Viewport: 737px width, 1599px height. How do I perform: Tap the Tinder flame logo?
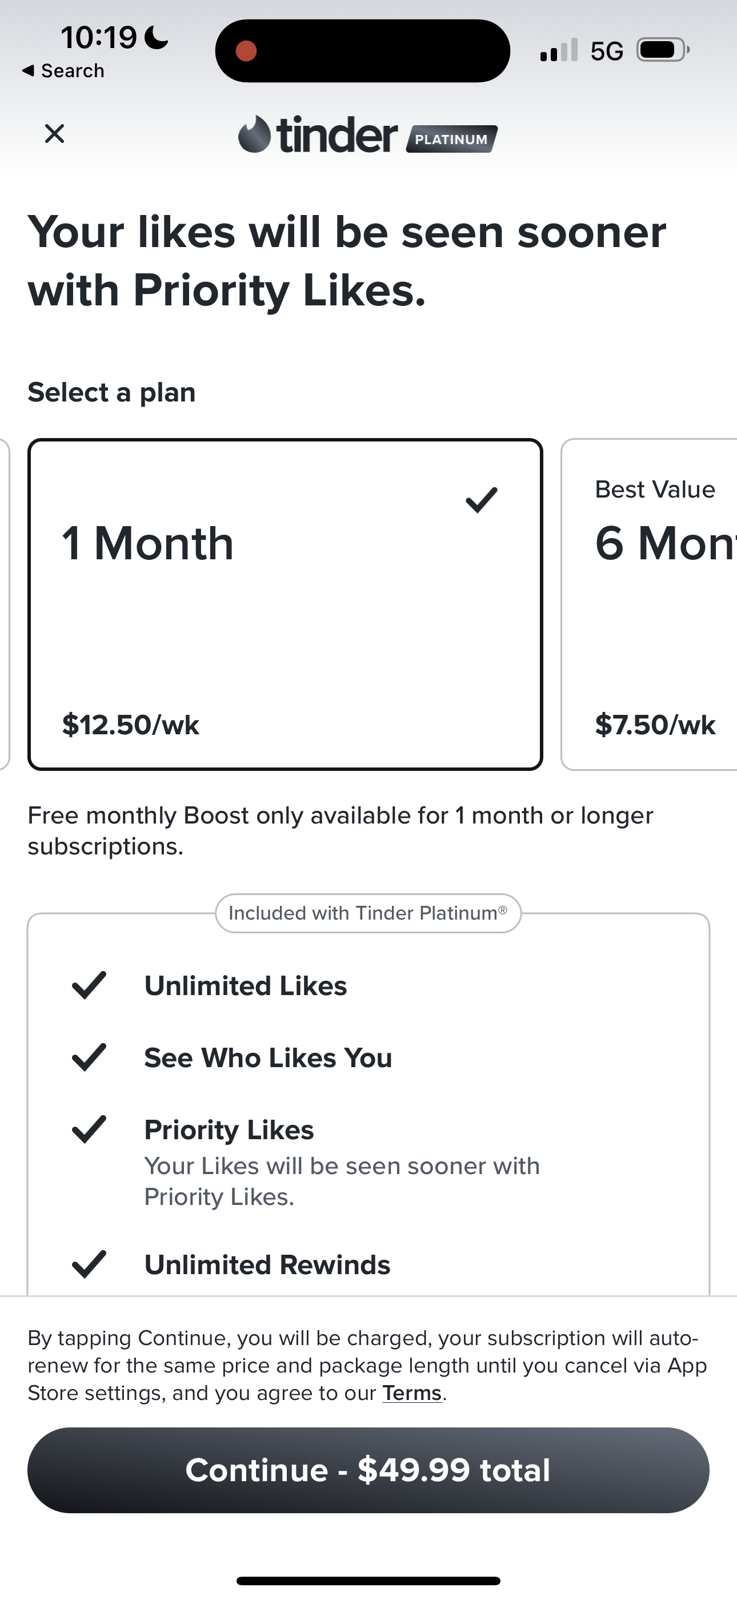[x=254, y=134]
